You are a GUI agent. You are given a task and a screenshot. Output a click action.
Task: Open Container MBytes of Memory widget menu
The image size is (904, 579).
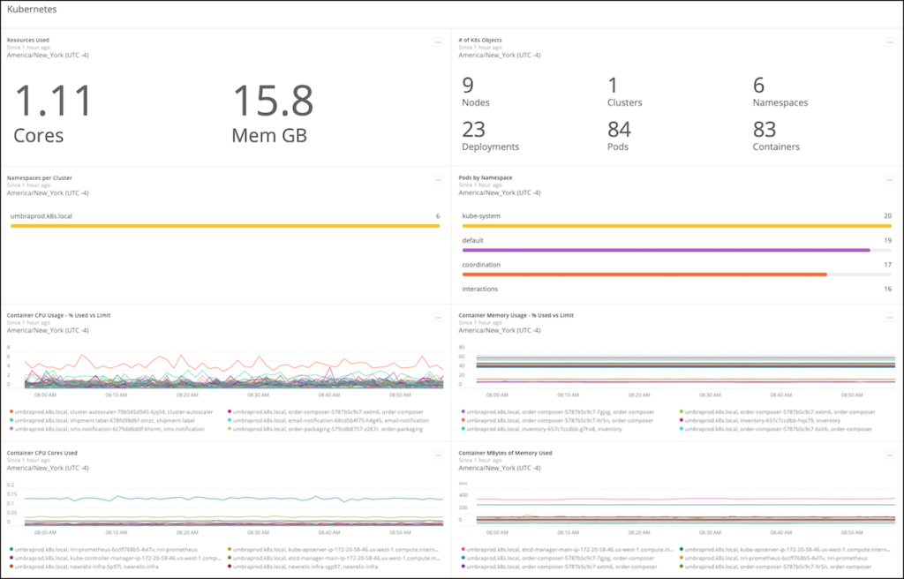pyautogui.click(x=889, y=455)
